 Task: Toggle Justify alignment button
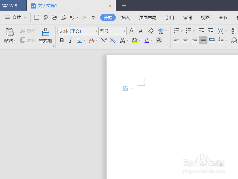(x=203, y=40)
